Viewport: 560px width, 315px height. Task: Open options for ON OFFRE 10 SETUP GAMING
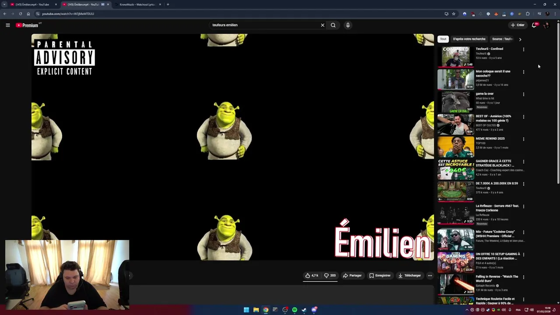pyautogui.click(x=523, y=255)
